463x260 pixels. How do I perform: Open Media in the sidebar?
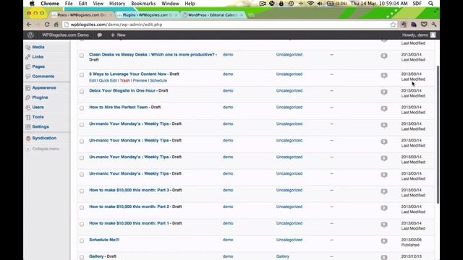38,47
